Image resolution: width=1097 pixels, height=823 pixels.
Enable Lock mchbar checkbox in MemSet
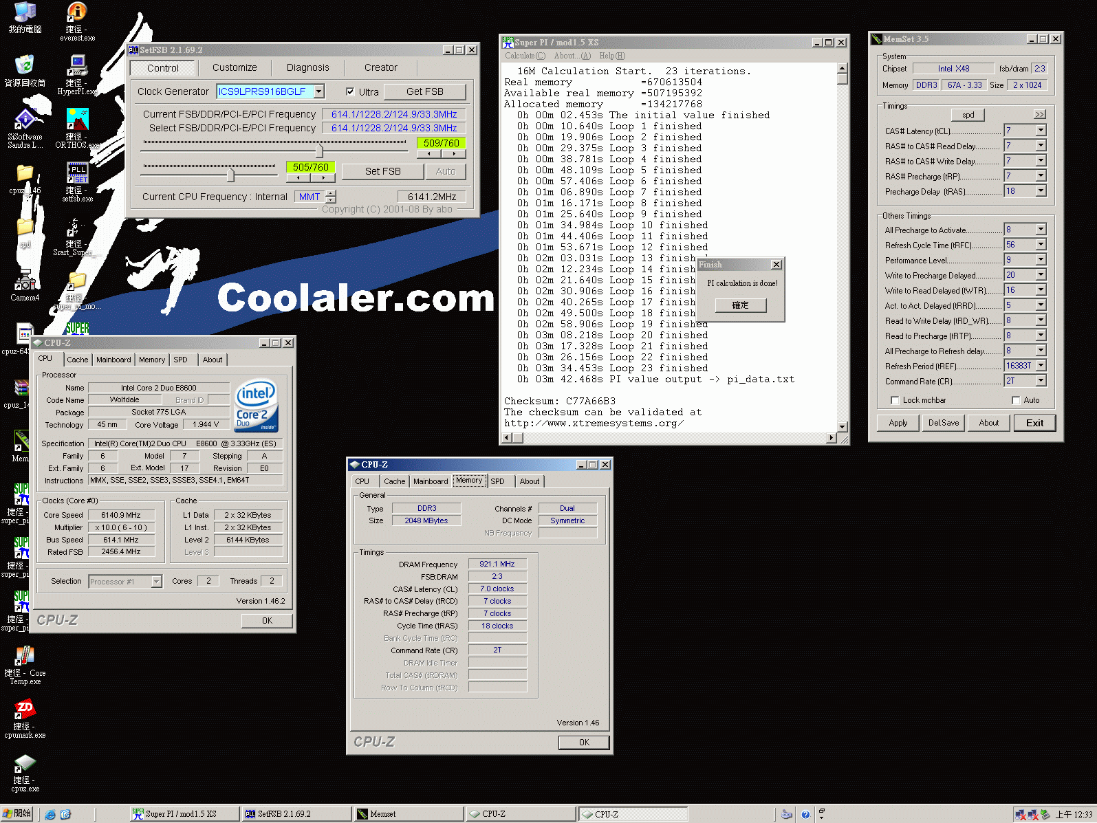tap(895, 400)
